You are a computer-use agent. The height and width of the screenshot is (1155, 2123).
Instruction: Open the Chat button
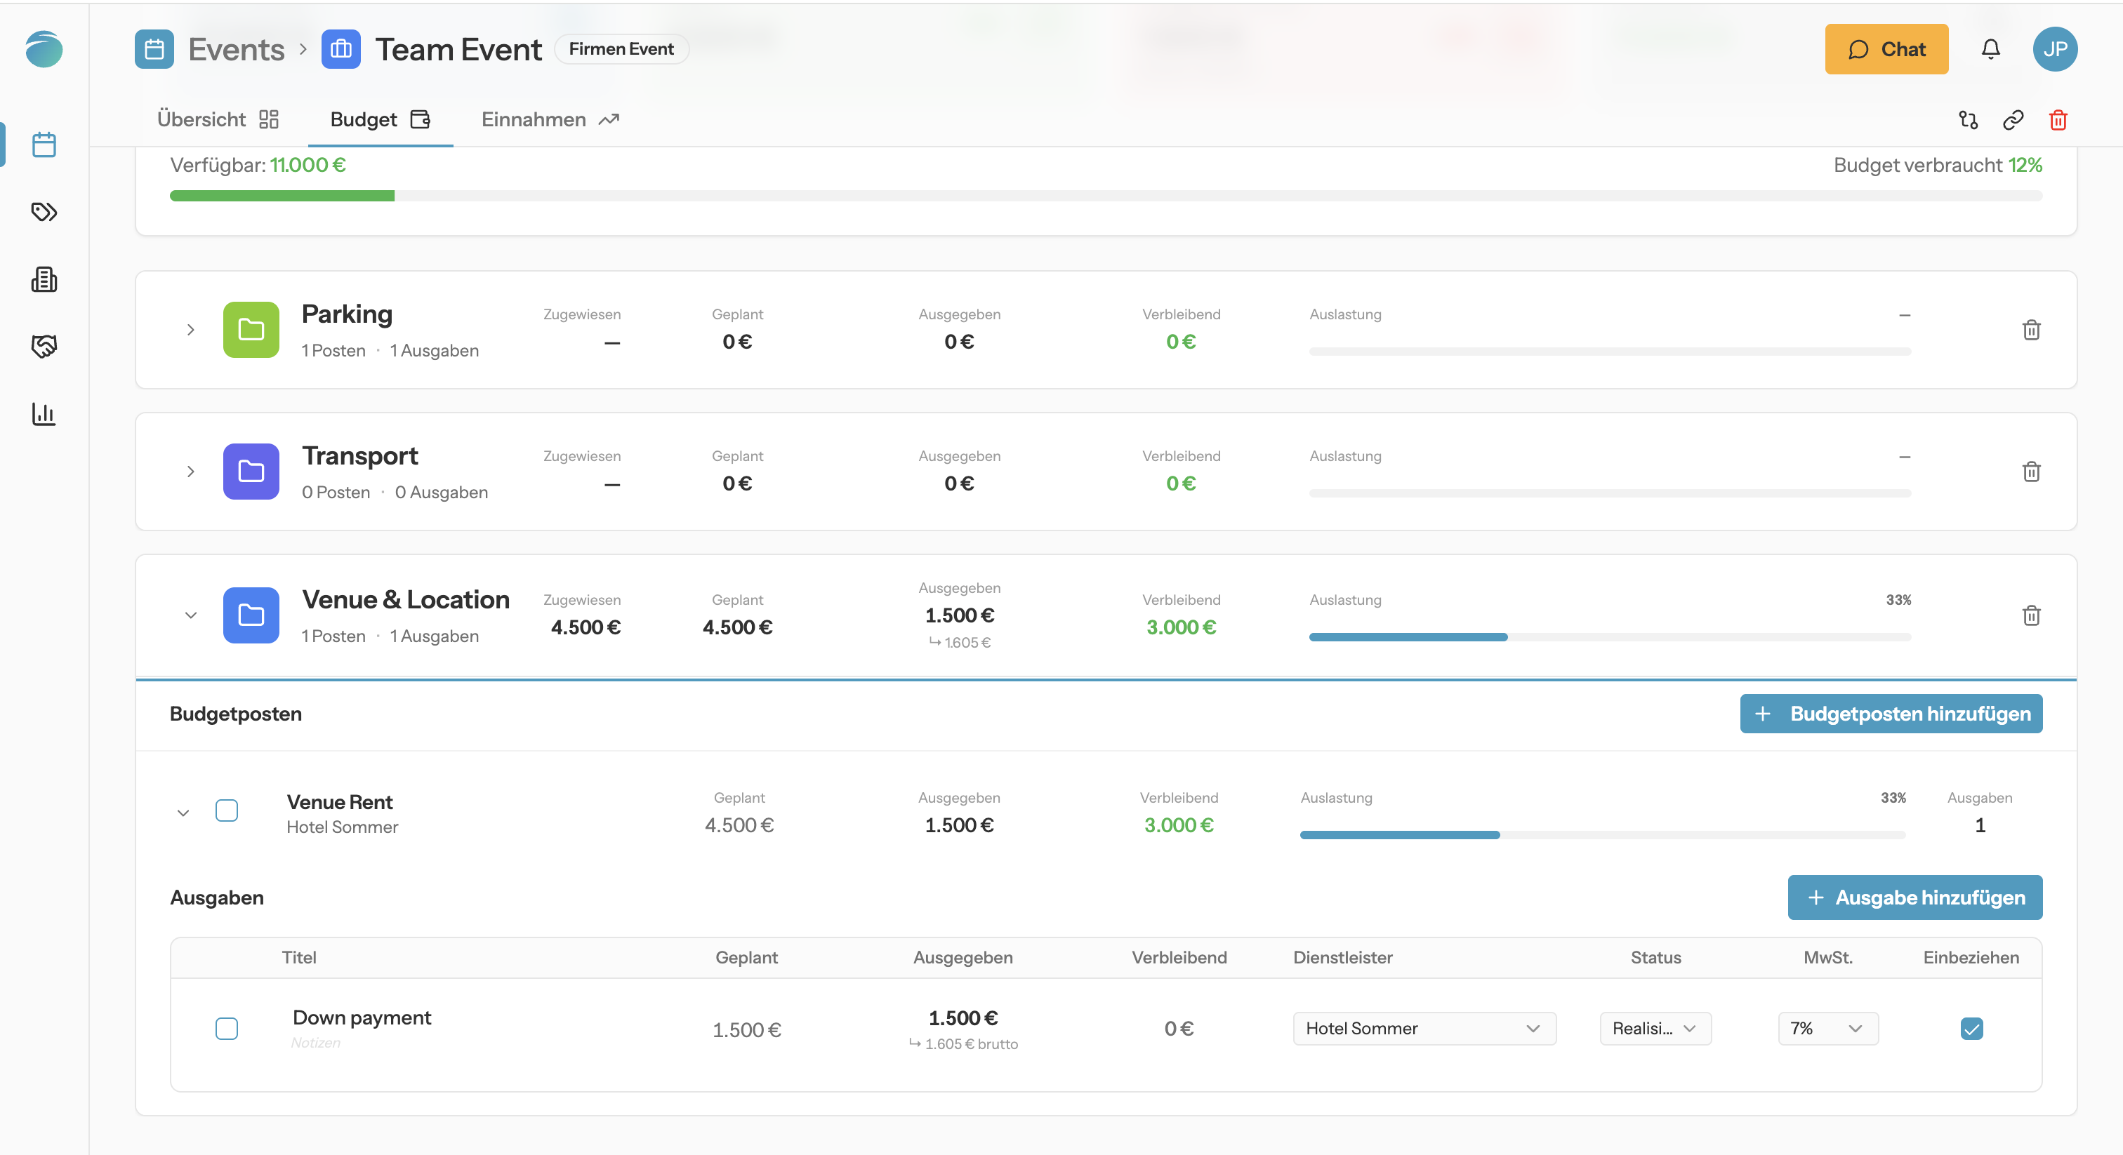tap(1886, 49)
